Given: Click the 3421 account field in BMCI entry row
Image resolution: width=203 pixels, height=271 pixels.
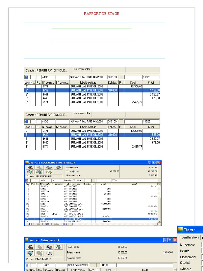Looking at the screenshot, I should [45, 180].
